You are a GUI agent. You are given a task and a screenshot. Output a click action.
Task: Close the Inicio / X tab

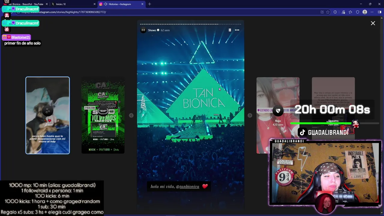click(94, 4)
